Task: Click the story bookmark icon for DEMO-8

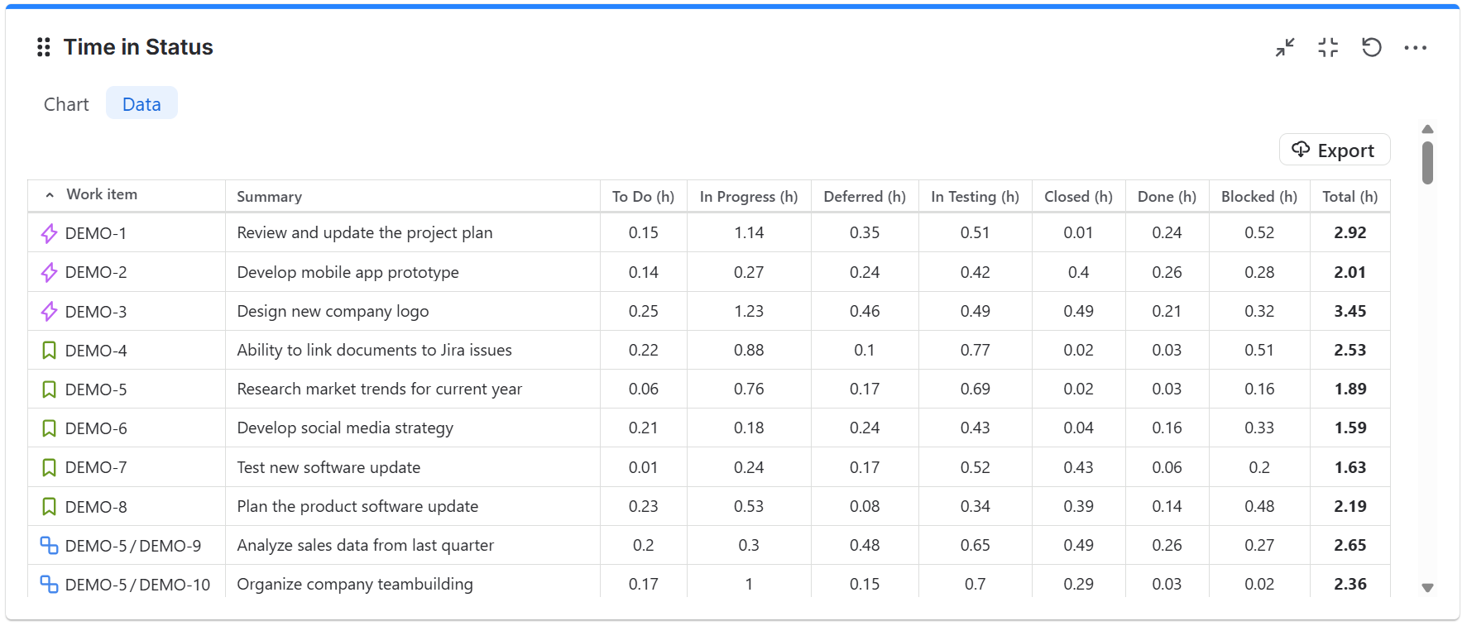Action: coord(49,506)
